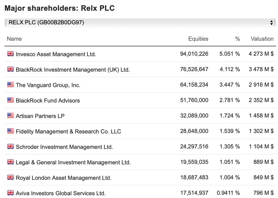This screenshot has height=198, width=278.
Task: Click the dropdown up-down arrows on the selector
Action: (x=271, y=23)
